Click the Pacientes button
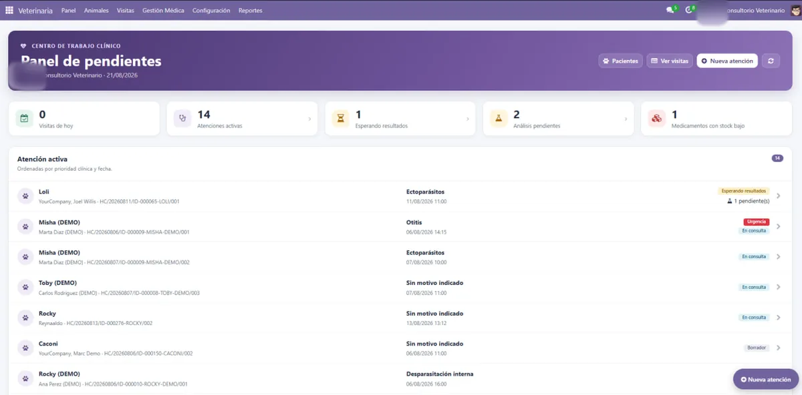 [620, 61]
